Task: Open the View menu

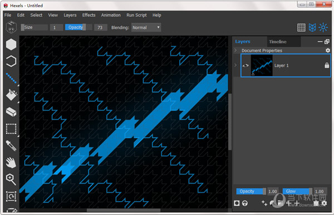Action: pyautogui.click(x=53, y=15)
